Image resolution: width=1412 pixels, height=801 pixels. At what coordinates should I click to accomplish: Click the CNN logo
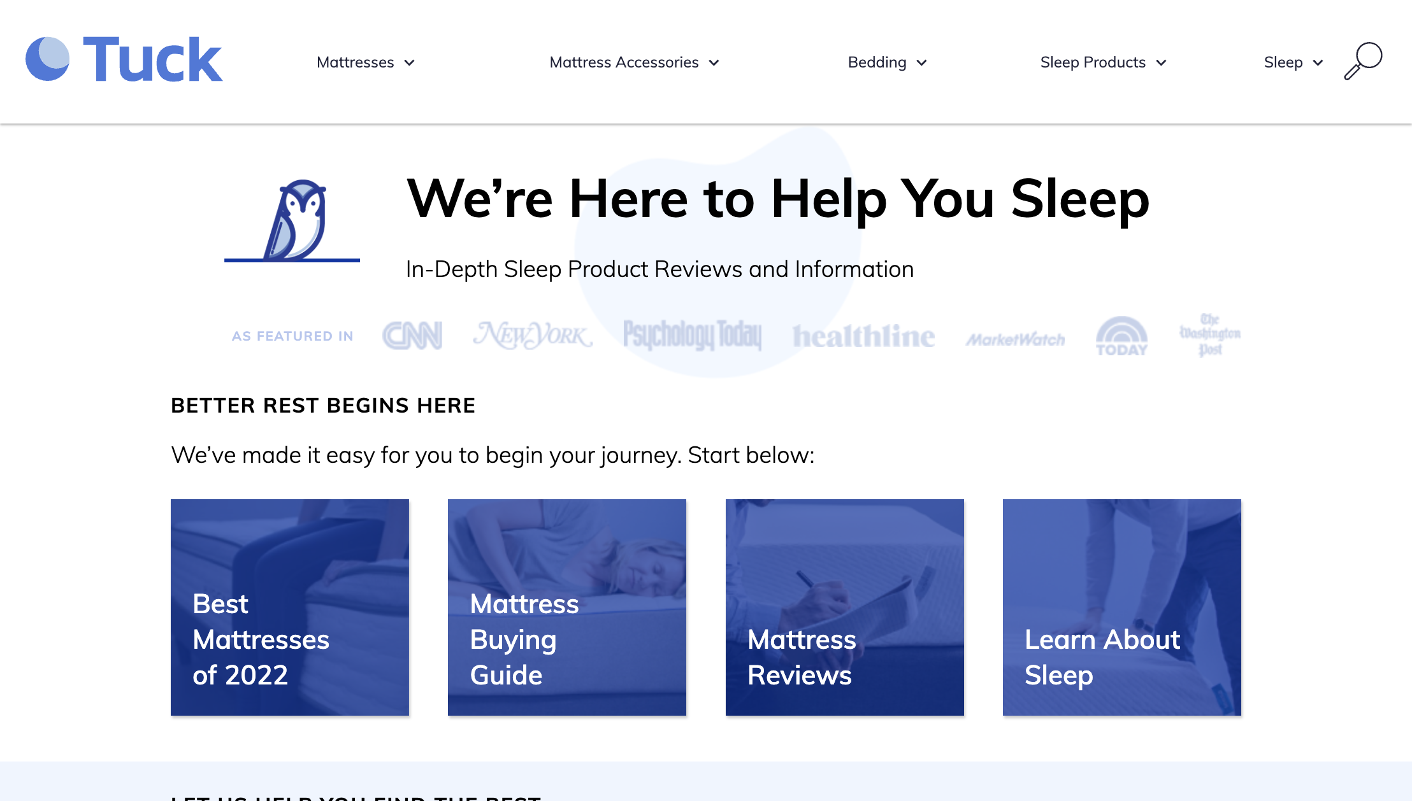412,336
